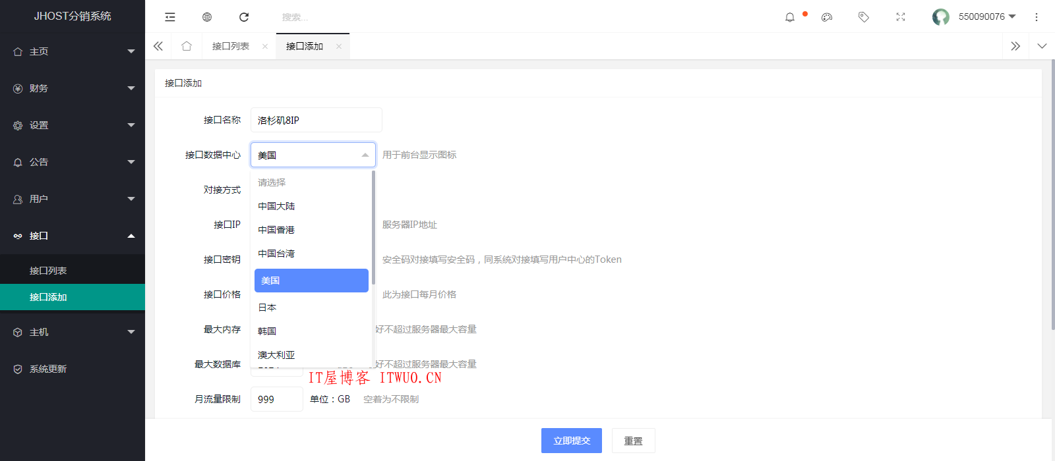Collapse the 接口 sidebar menu arrow
Image resolution: width=1055 pixels, height=461 pixels.
[131, 236]
